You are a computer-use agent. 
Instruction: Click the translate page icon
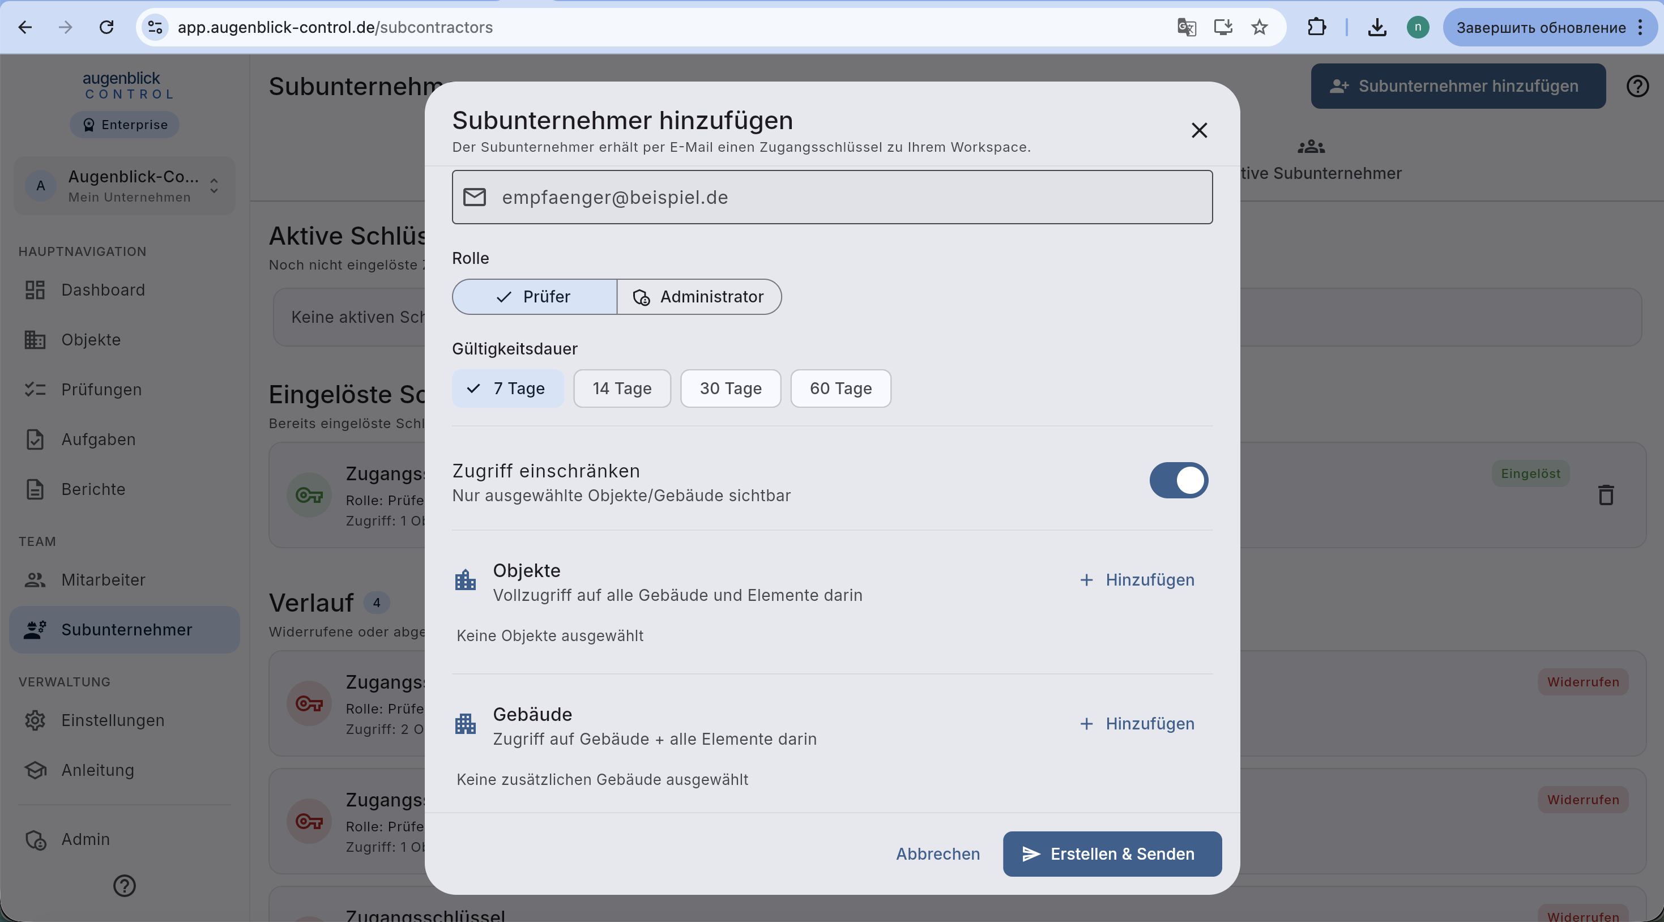coord(1186,27)
